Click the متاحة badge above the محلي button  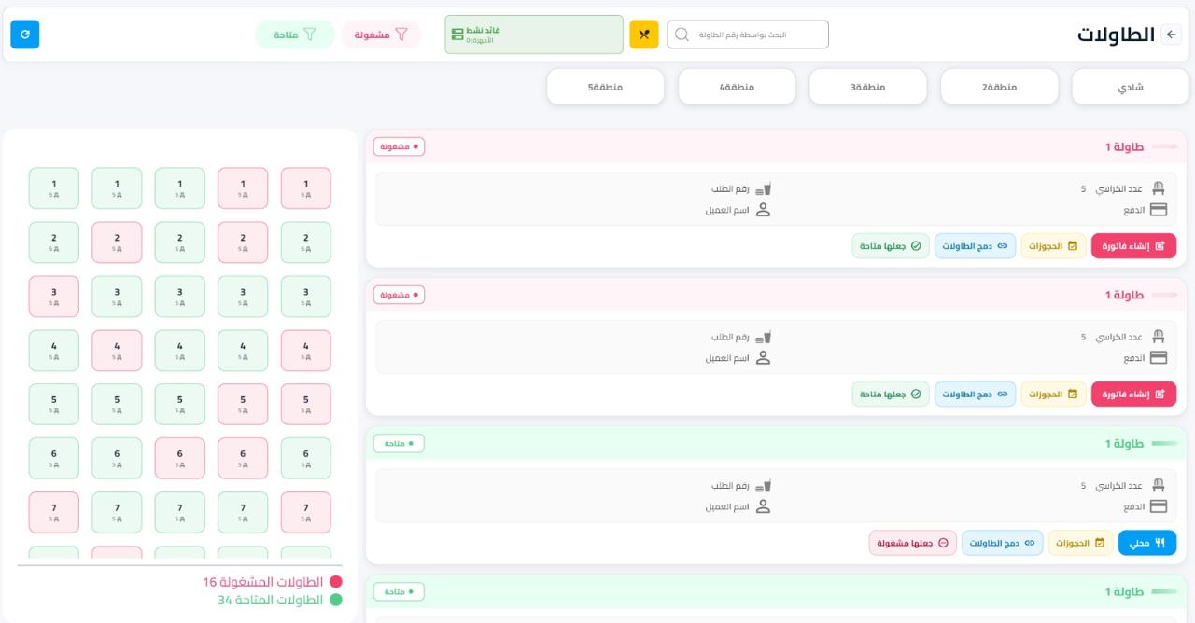(x=399, y=443)
